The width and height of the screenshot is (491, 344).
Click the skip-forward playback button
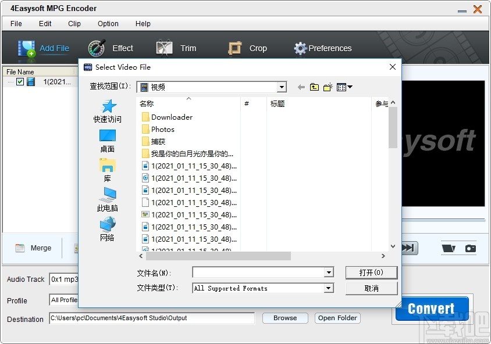pyautogui.click(x=409, y=248)
